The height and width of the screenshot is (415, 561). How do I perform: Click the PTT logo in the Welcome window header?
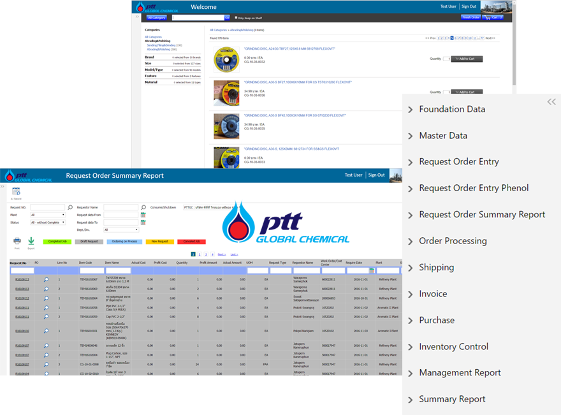(157, 7)
